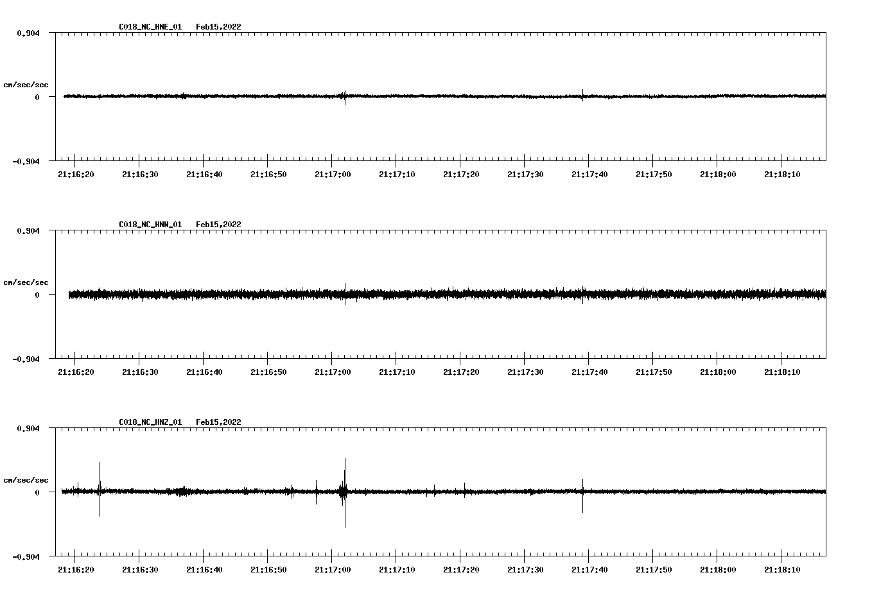Click the 21:17:50 time label under HNN plot
This screenshot has height=593, width=872.
pyautogui.click(x=654, y=372)
